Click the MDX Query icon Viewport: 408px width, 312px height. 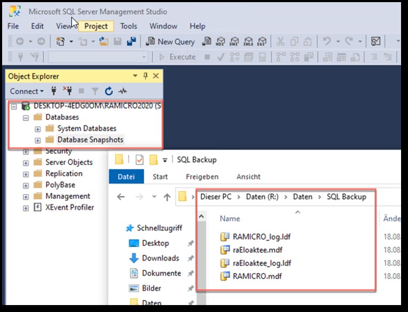[x=221, y=41]
